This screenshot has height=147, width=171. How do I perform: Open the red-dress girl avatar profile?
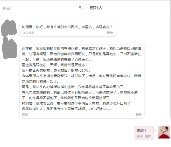(164, 132)
